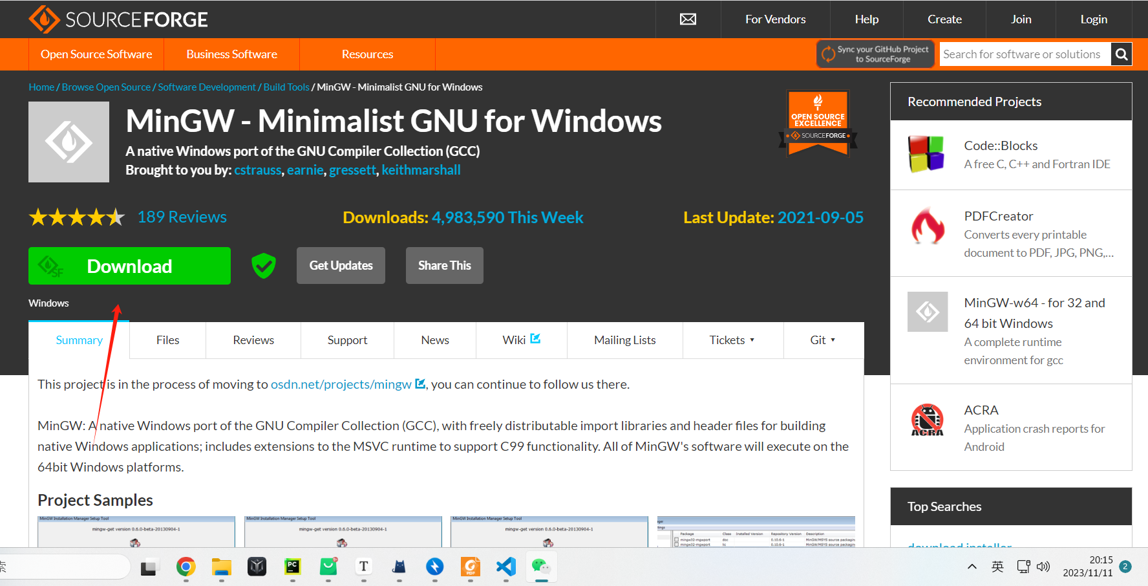Click the PDFCreator flame icon

pyautogui.click(x=928, y=226)
